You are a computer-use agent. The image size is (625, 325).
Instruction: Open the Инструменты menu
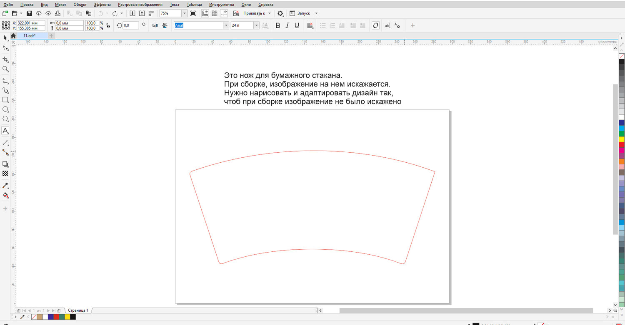(x=222, y=4)
